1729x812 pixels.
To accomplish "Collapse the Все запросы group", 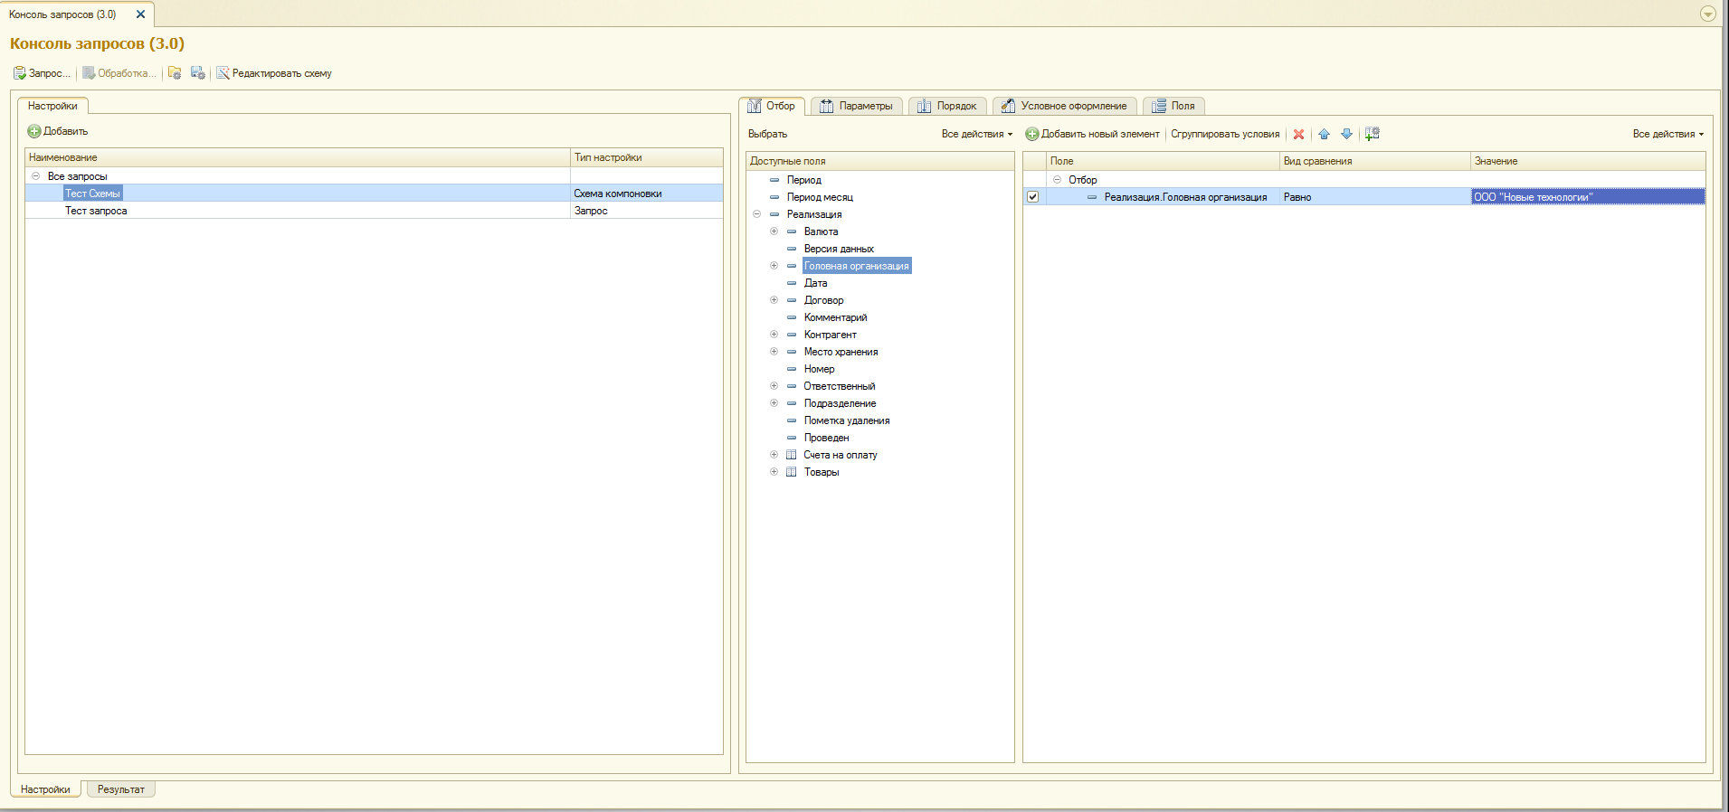I will point(36,176).
